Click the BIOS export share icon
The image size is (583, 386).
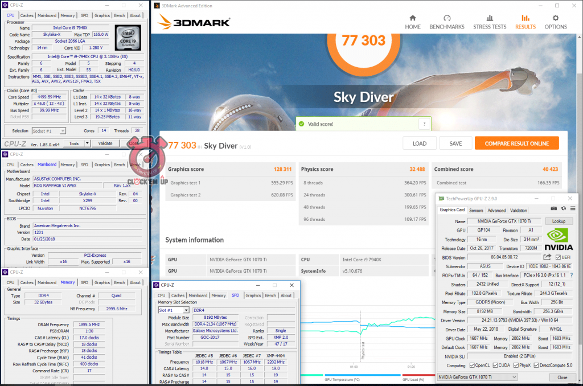coord(548,258)
